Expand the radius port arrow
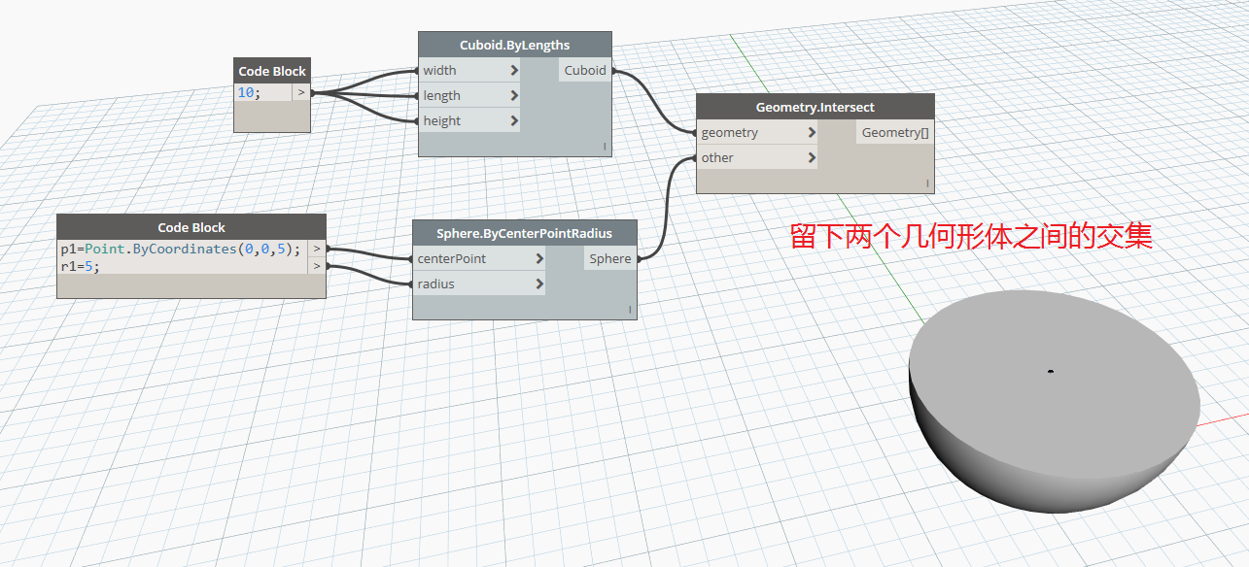Image resolution: width=1249 pixels, height=567 pixels. point(538,284)
